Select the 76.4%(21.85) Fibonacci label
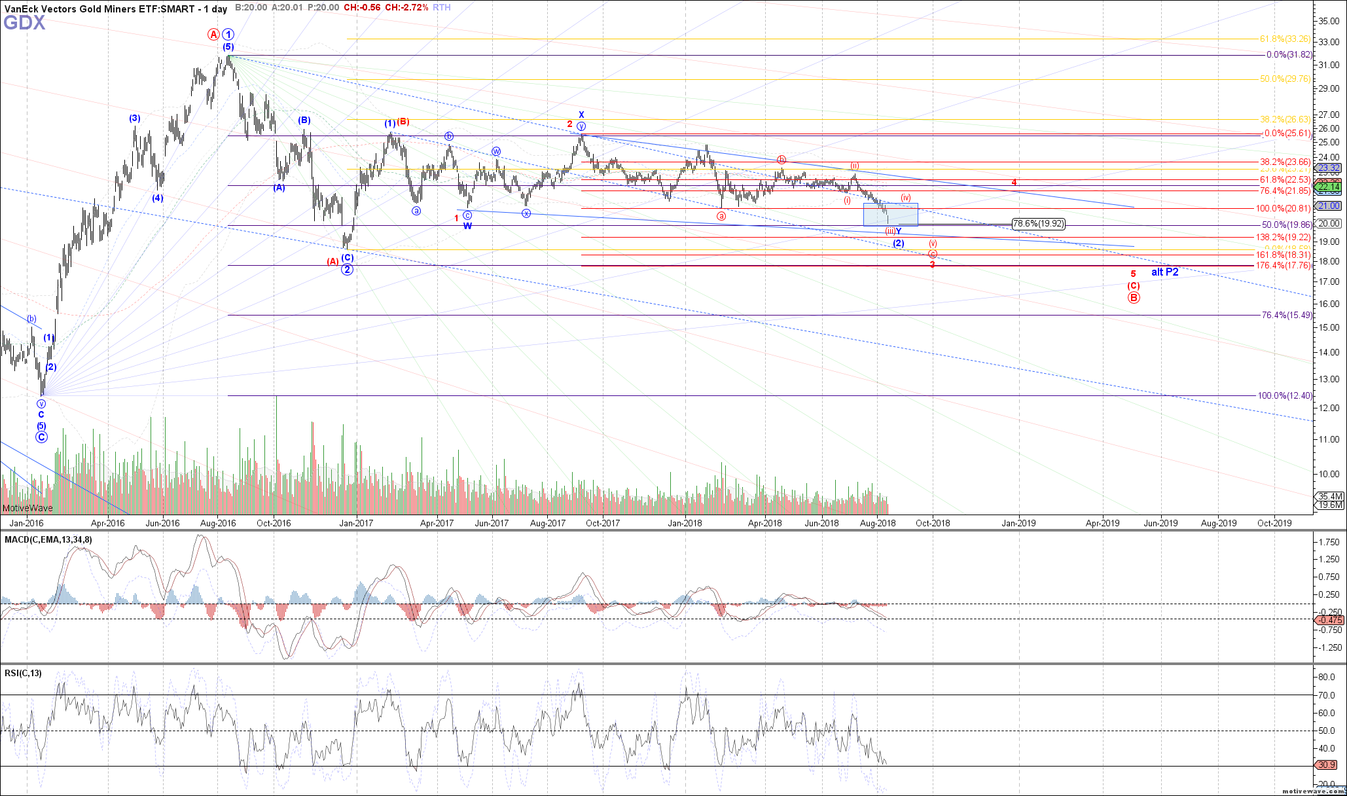 pos(1285,190)
